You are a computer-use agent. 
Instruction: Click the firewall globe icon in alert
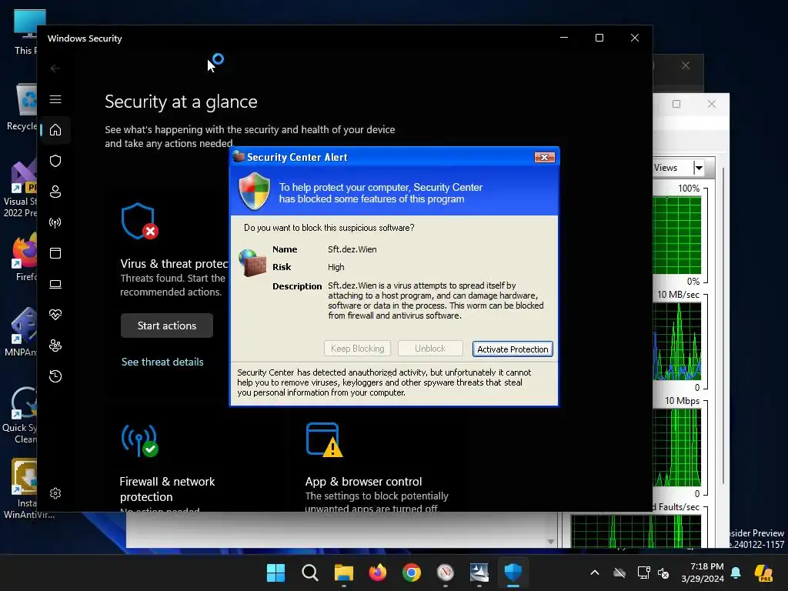click(252, 263)
